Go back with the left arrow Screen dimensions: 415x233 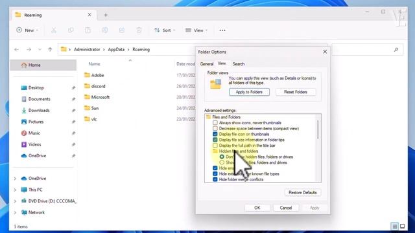click(16, 49)
